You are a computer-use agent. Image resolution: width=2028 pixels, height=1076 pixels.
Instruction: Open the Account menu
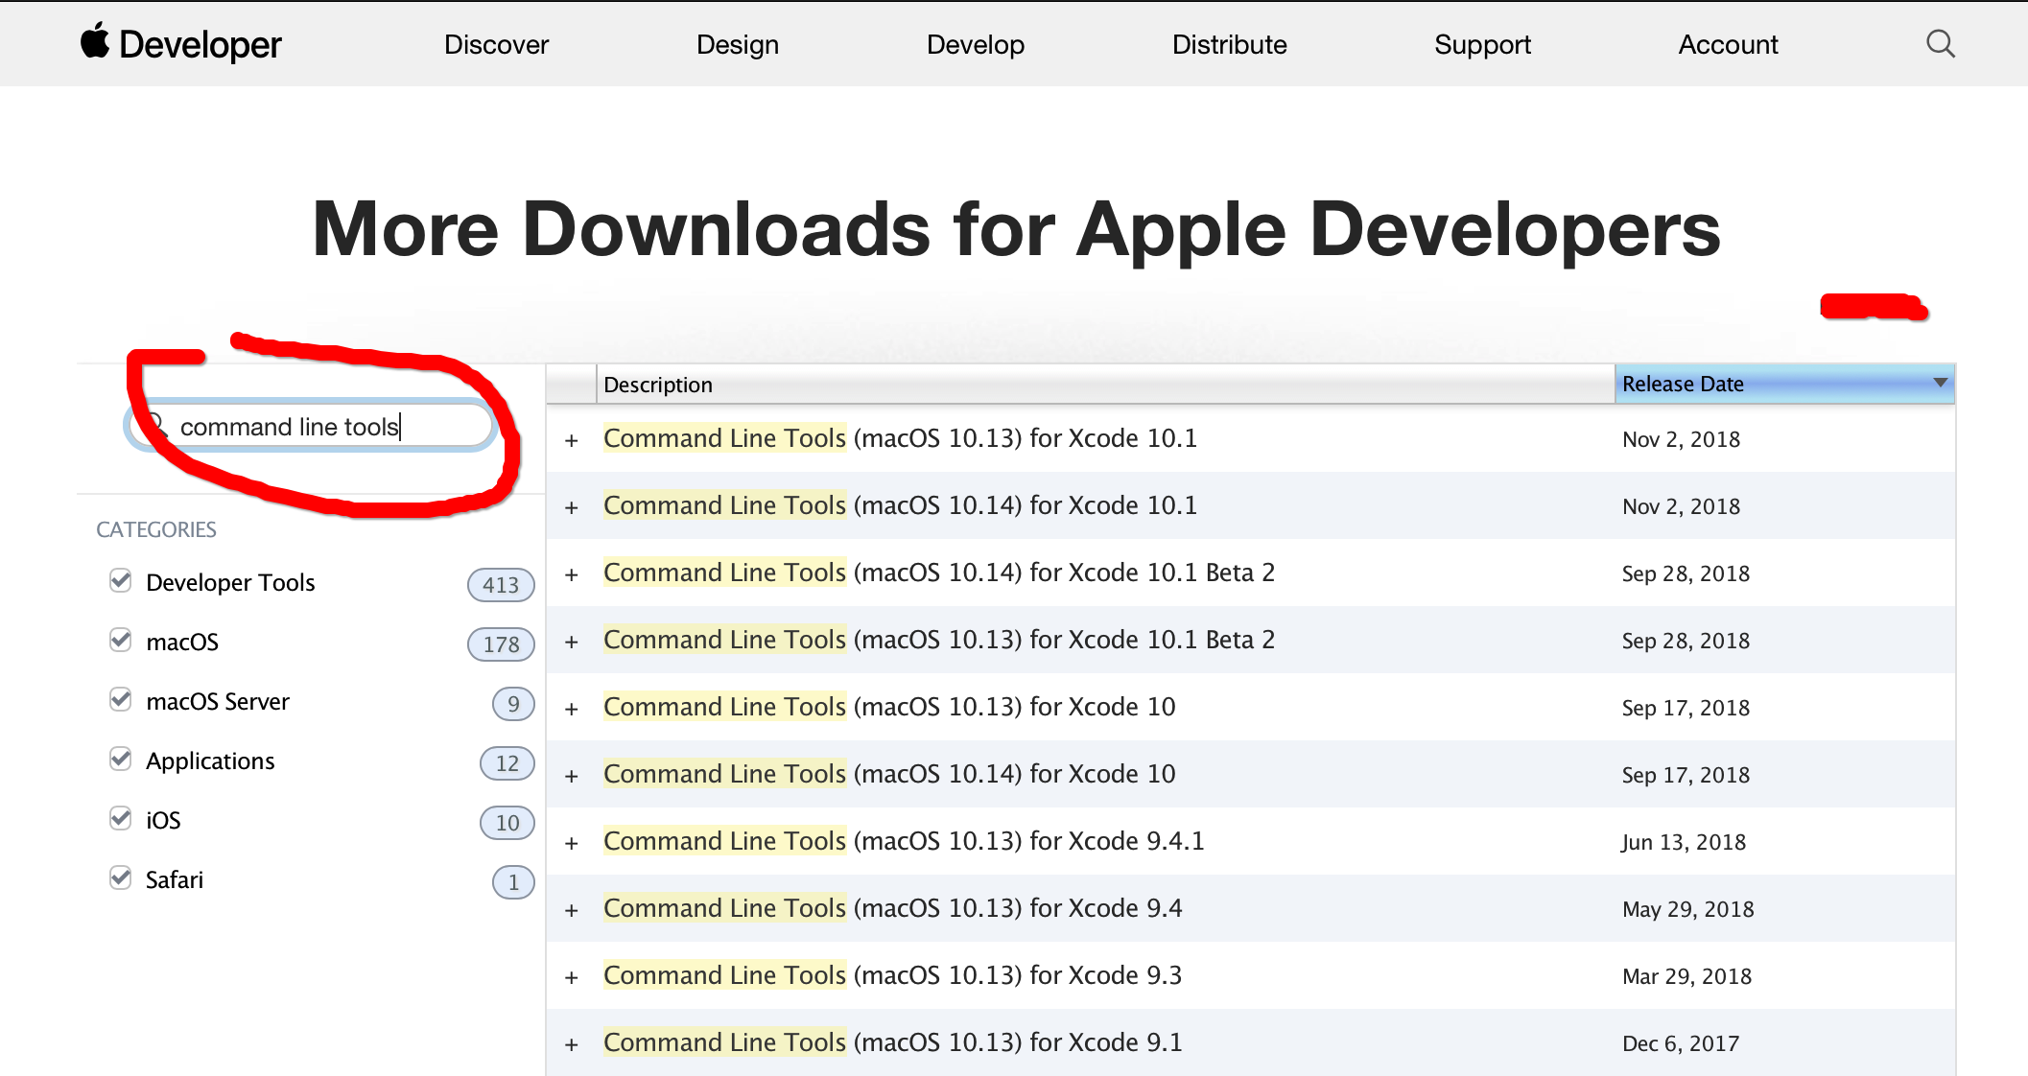point(1728,44)
